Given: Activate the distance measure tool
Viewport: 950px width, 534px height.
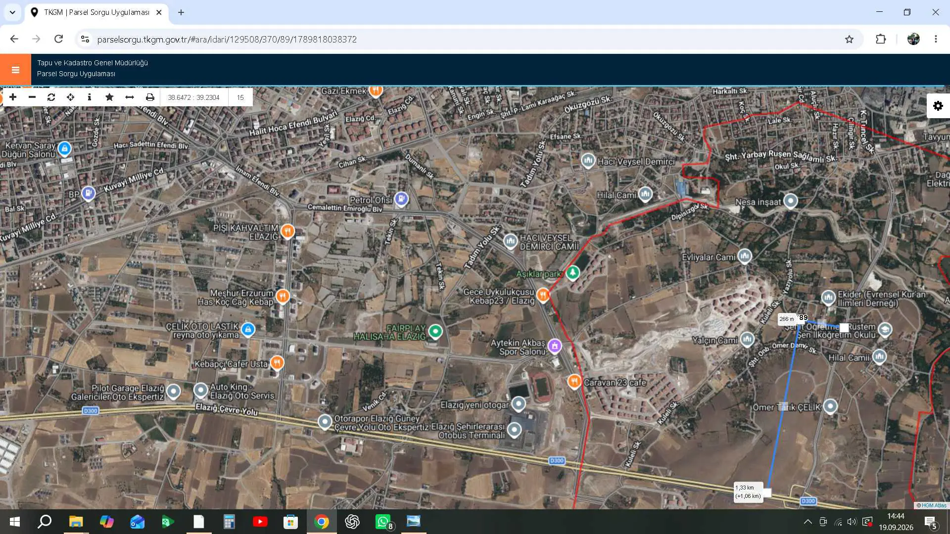Looking at the screenshot, I should coord(130,97).
